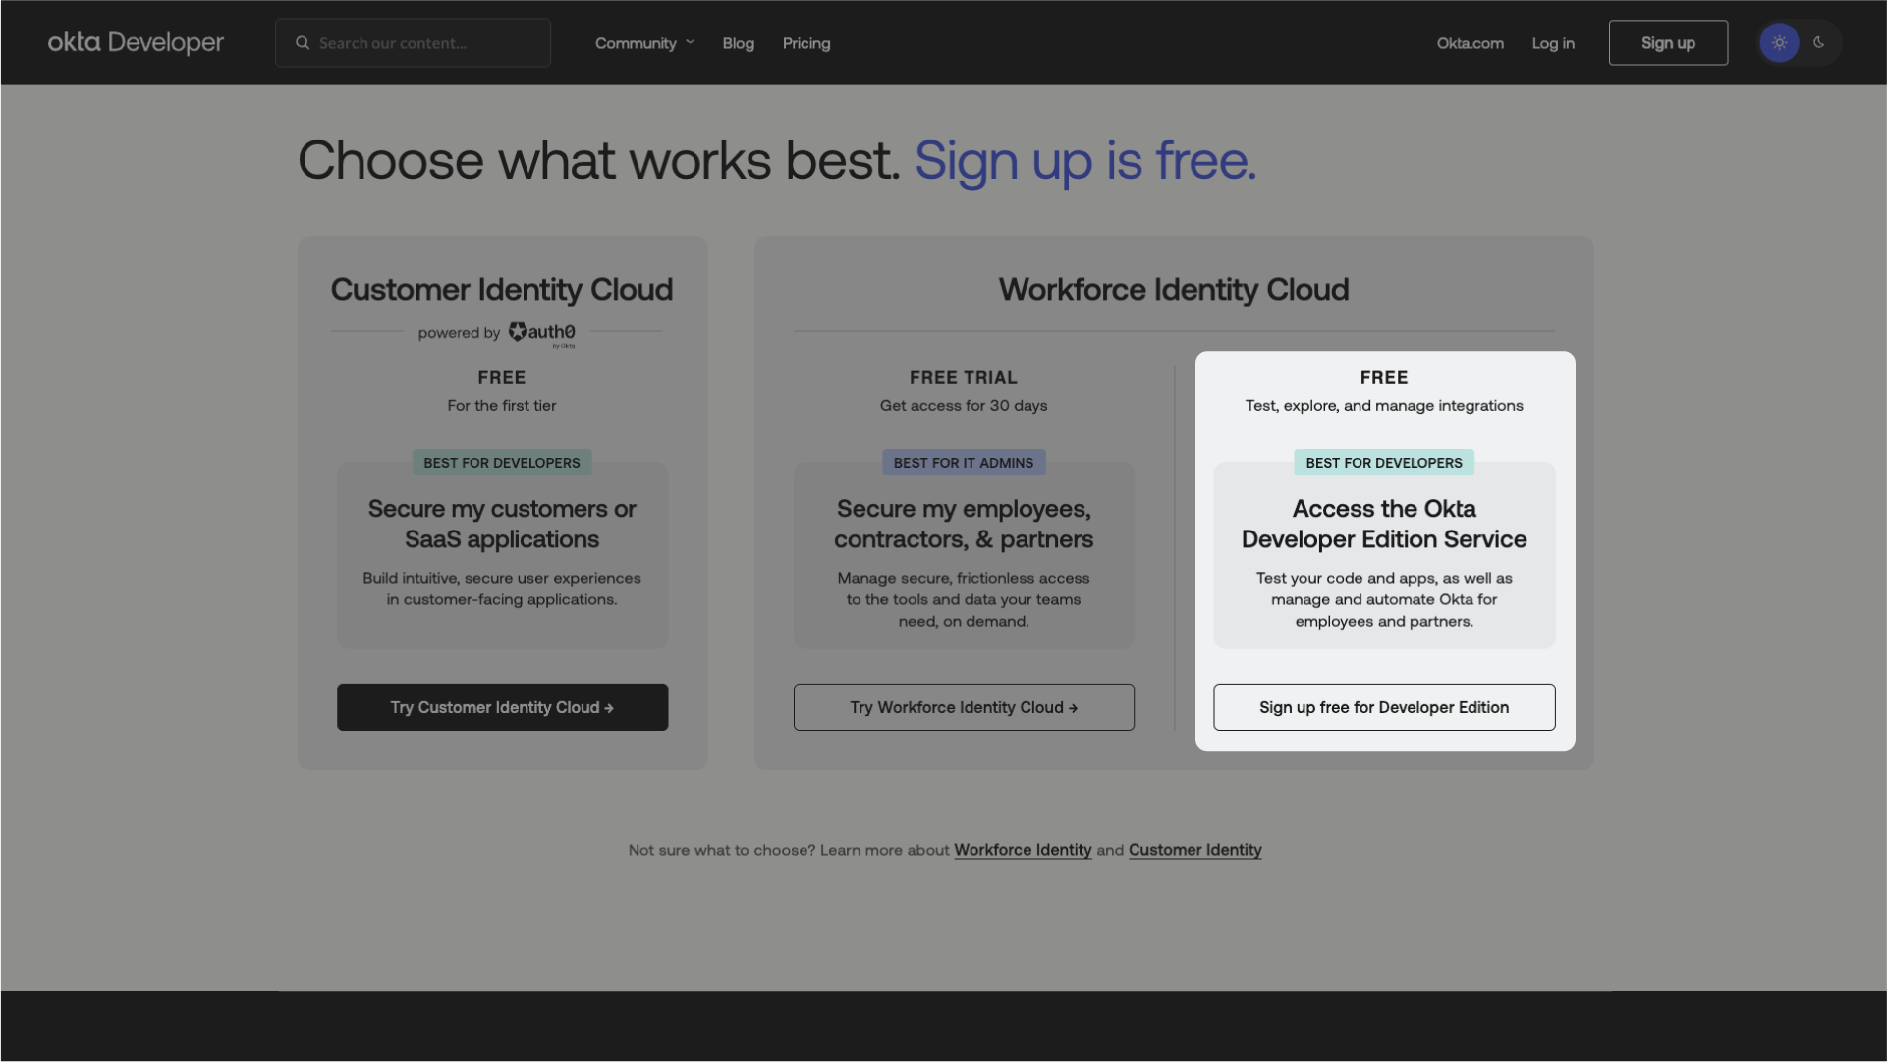The height and width of the screenshot is (1062, 1887).
Task: Click Log in navigation link
Action: click(x=1553, y=43)
